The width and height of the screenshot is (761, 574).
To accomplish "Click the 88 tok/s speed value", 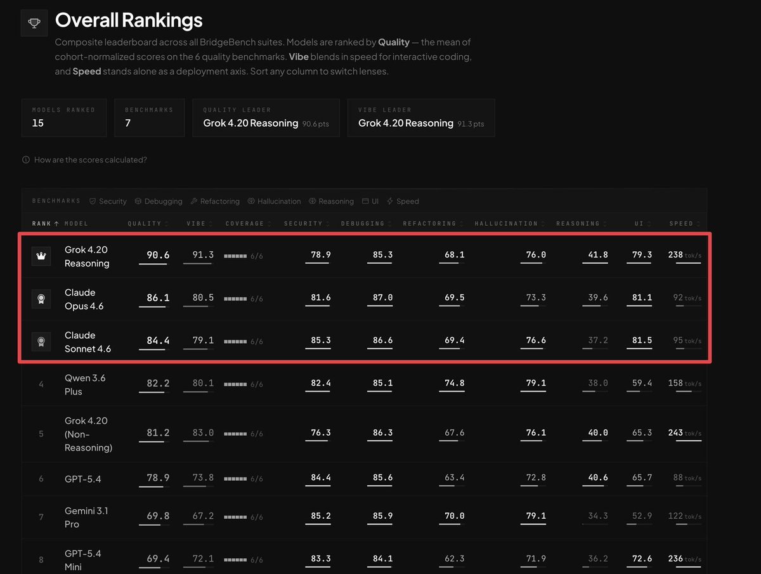I will 687,478.
